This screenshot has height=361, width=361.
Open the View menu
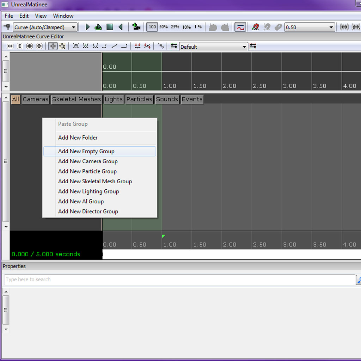(41, 16)
